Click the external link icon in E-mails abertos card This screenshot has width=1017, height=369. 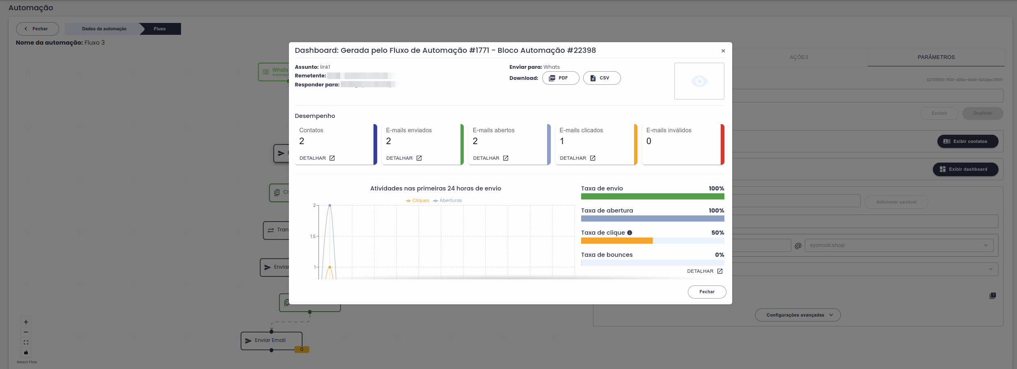pos(506,158)
